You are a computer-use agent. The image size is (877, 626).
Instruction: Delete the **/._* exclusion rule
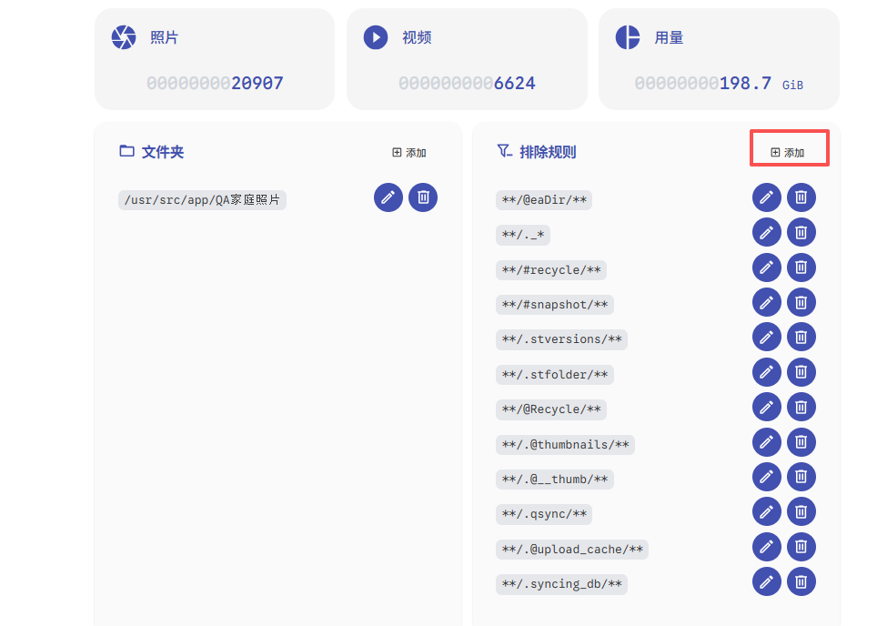point(801,232)
